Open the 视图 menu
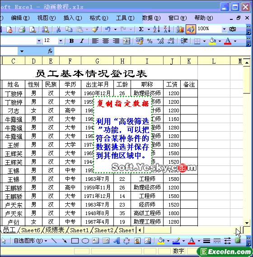Image resolution: width=253 pixels, height=257 pixels. [47, 18]
